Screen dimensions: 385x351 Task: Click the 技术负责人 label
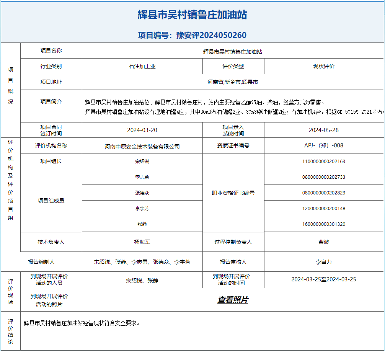click(x=51, y=242)
